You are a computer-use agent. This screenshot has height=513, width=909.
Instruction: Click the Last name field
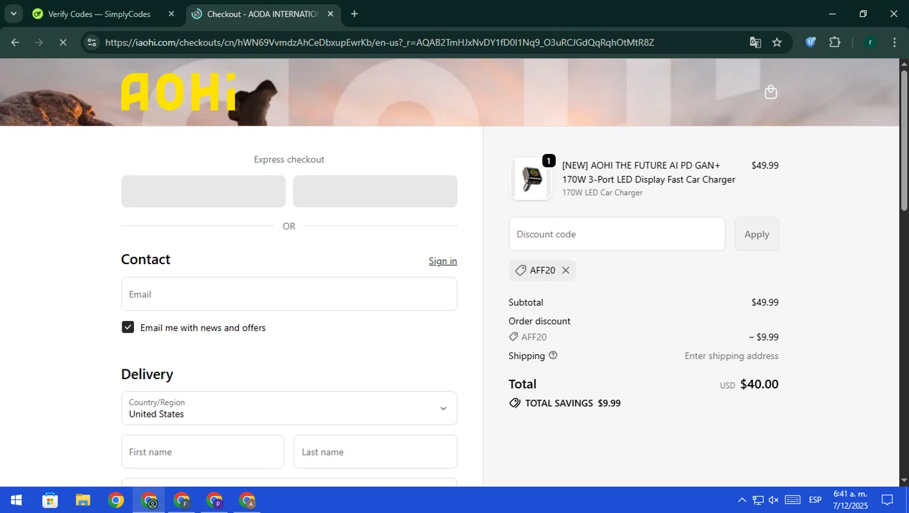(x=375, y=452)
